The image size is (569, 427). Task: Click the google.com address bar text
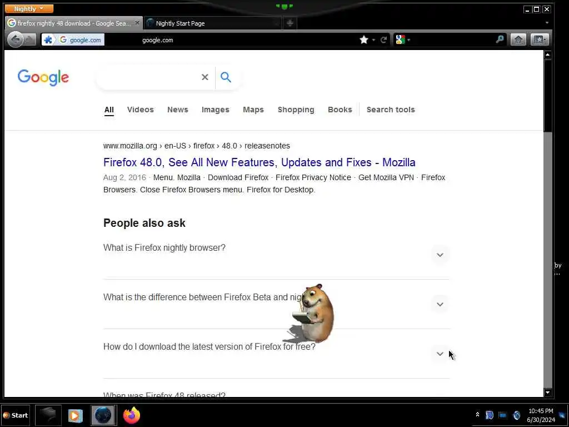(x=157, y=40)
